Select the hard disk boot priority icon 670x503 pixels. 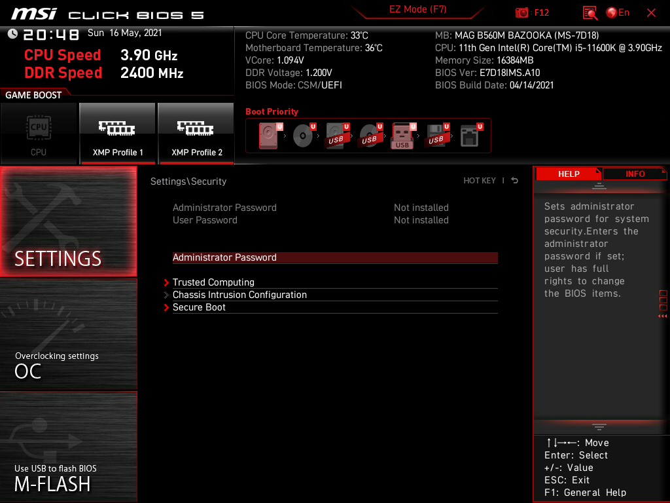270,136
